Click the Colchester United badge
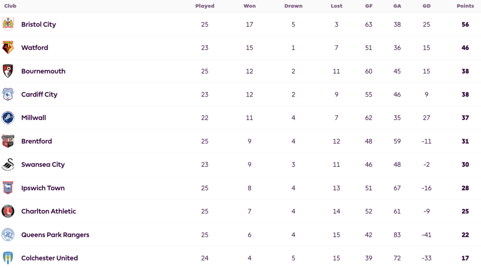Viewport: 481px width, 268px height. tap(8, 258)
